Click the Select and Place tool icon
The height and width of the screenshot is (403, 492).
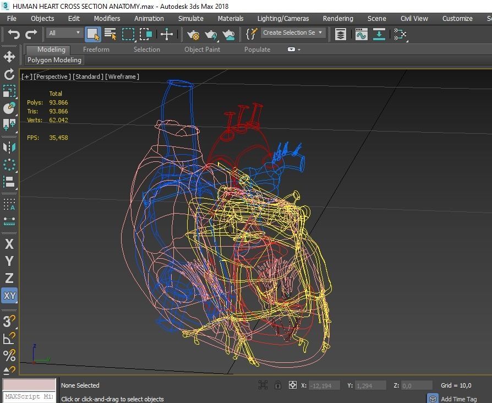9,108
